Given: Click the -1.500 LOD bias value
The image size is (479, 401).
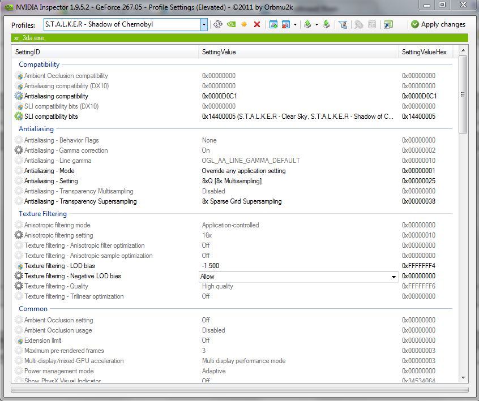Looking at the screenshot, I should pos(211,265).
